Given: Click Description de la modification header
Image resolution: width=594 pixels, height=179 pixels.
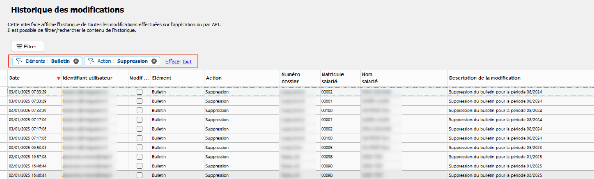Looking at the screenshot, I should click(485, 78).
